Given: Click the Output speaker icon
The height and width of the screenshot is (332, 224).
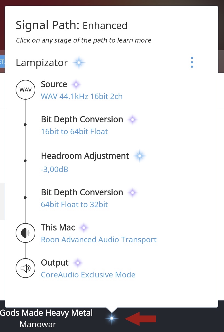Looking at the screenshot, I should 25,268.
